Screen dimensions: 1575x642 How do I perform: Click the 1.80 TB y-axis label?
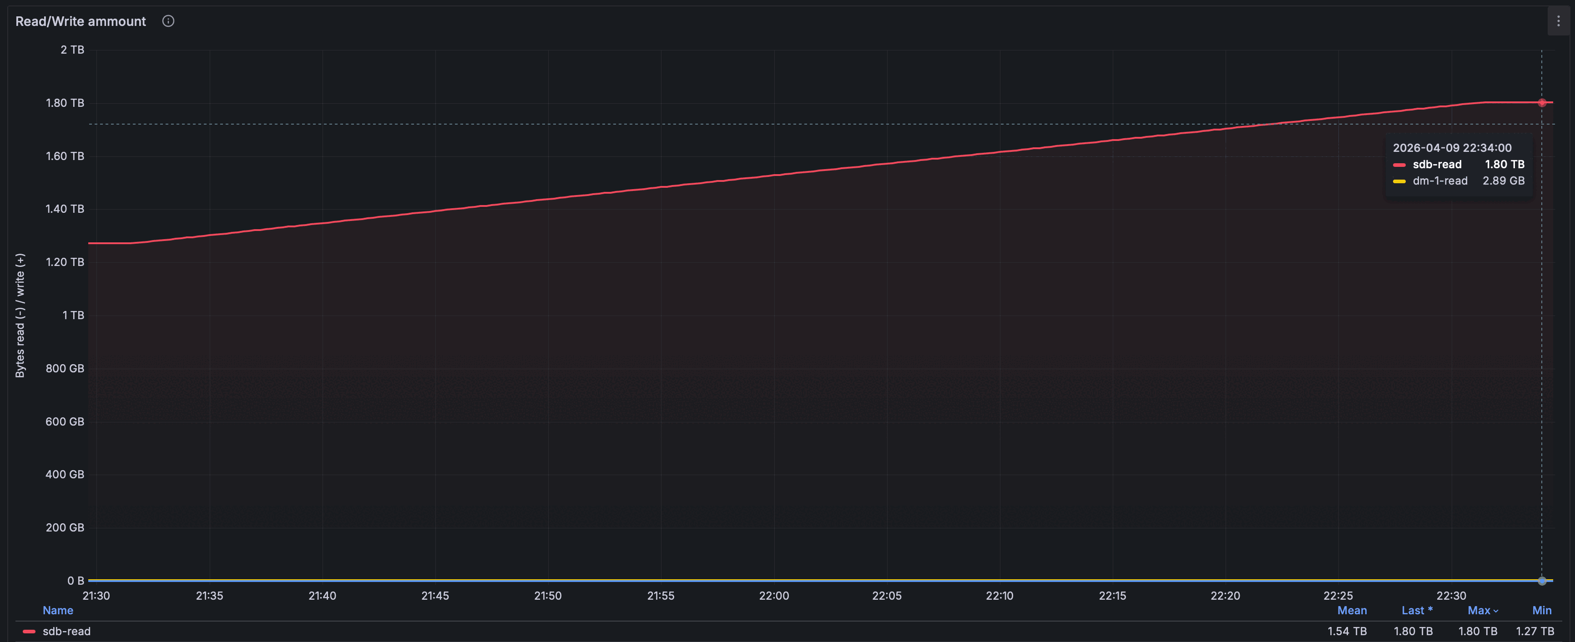[65, 103]
